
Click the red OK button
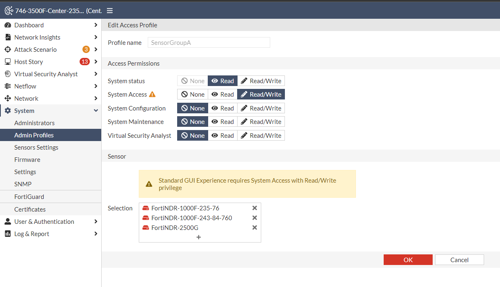pyautogui.click(x=408, y=260)
